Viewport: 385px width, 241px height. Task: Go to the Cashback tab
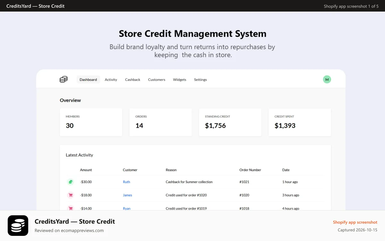point(133,80)
